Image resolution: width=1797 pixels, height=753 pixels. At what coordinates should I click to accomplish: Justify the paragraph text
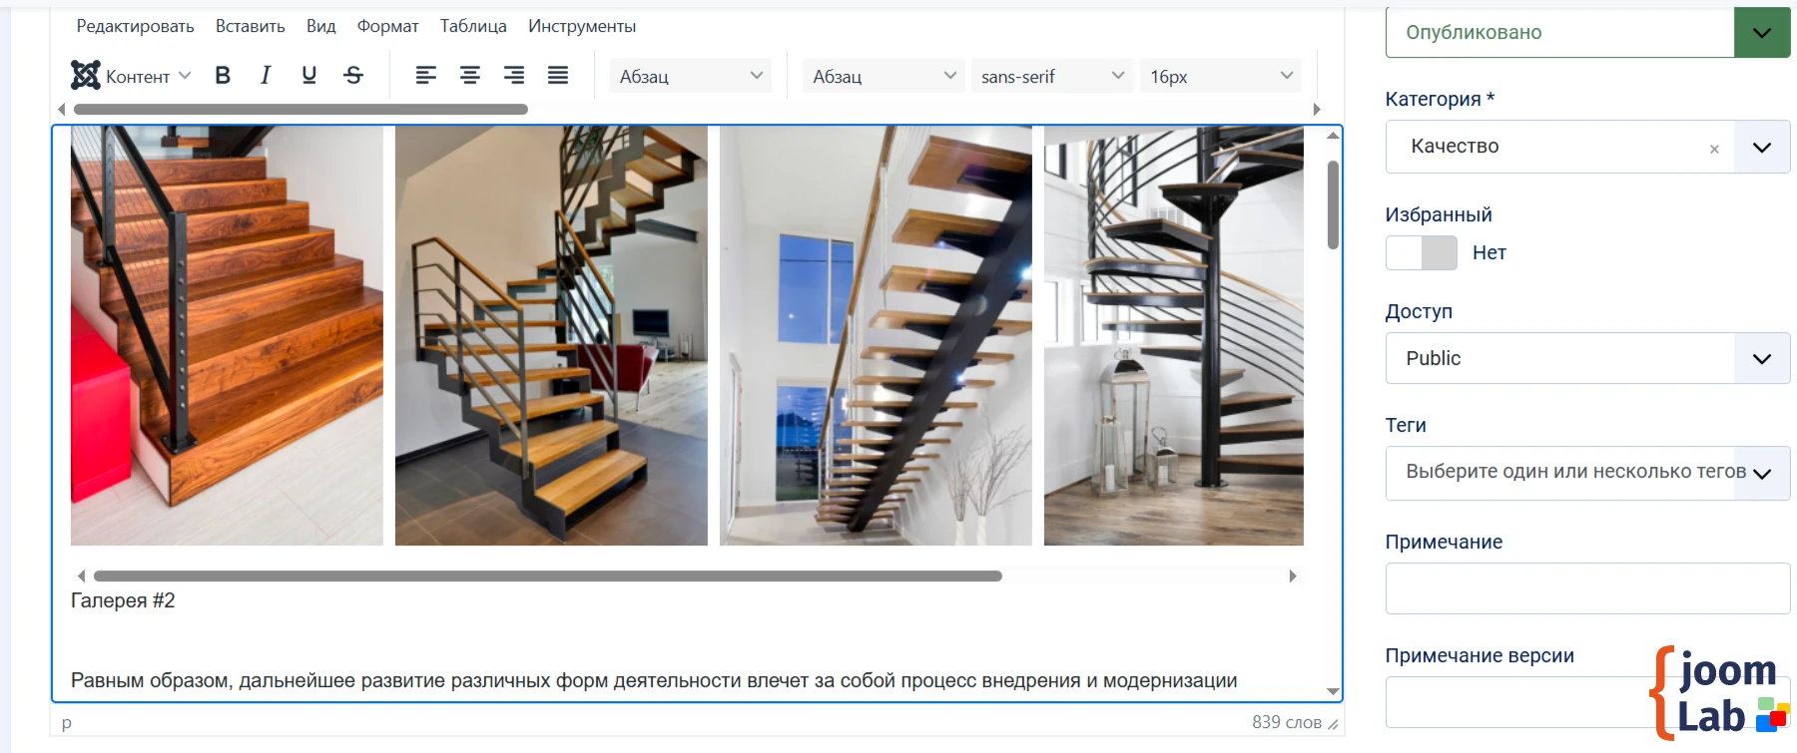tap(558, 76)
